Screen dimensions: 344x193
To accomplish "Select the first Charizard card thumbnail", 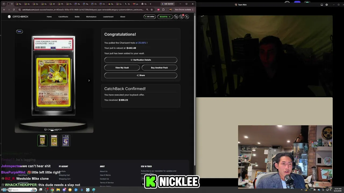I will click(42, 140).
